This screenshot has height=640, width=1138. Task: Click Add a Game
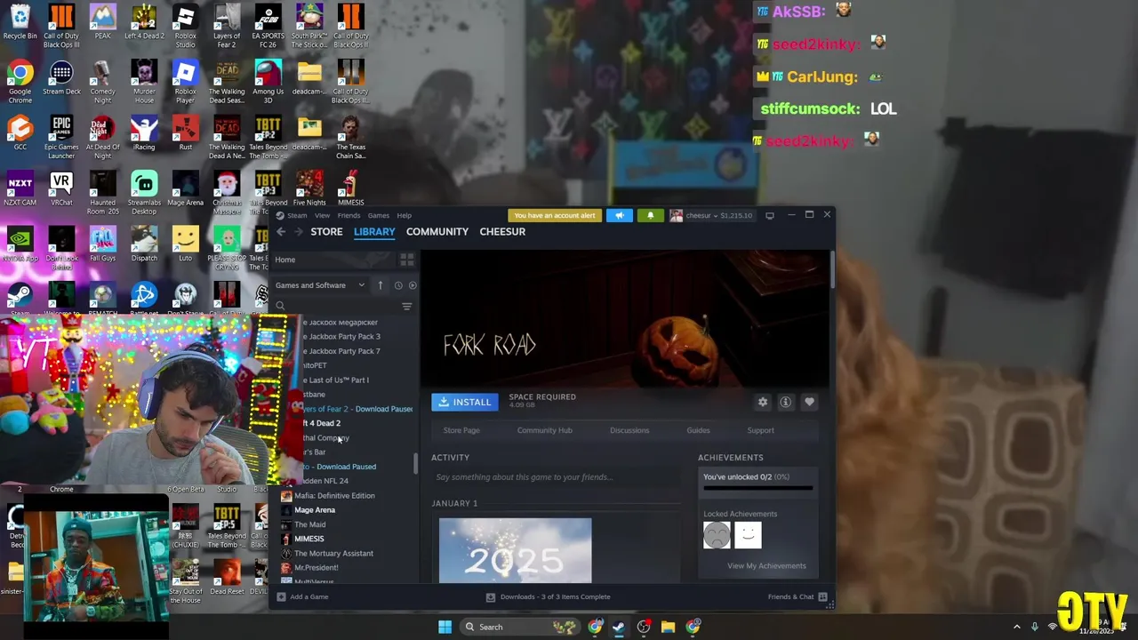click(302, 596)
